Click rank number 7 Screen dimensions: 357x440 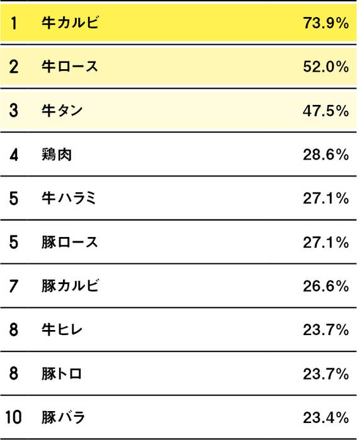coord(13,286)
